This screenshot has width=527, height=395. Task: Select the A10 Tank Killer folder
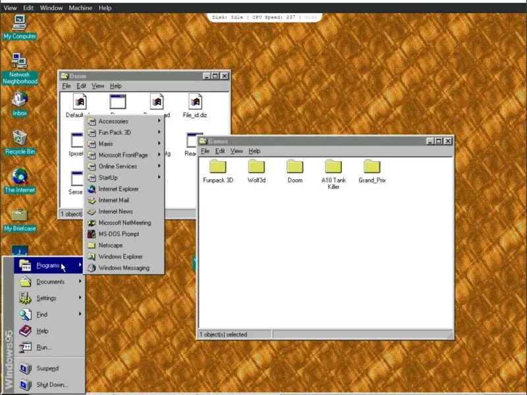333,174
